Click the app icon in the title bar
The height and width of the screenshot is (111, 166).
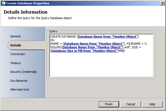tap(2, 3)
